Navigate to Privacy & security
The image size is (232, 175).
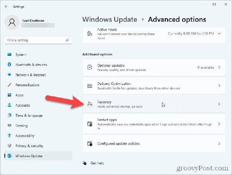tap(29, 146)
